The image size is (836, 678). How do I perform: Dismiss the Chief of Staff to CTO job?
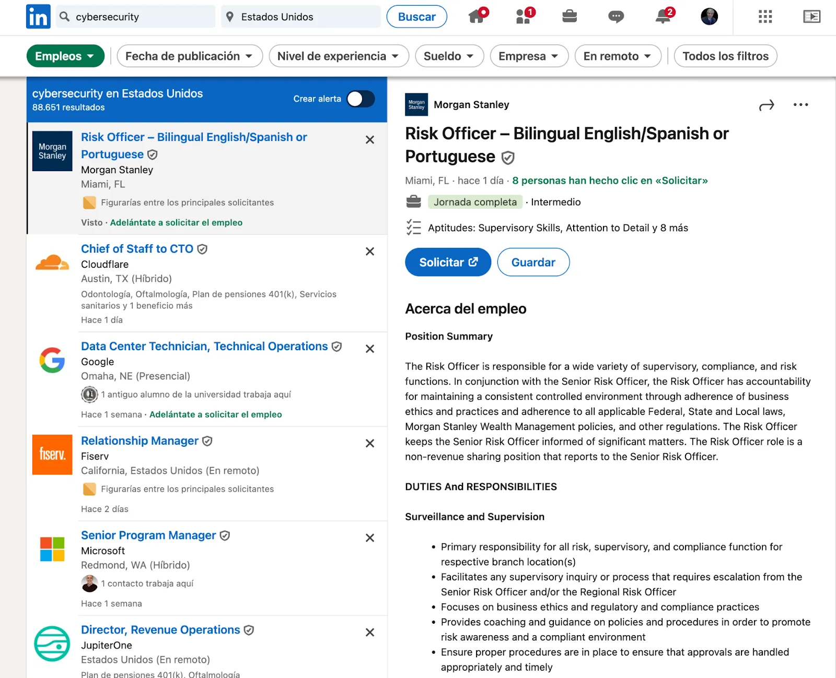coord(370,252)
